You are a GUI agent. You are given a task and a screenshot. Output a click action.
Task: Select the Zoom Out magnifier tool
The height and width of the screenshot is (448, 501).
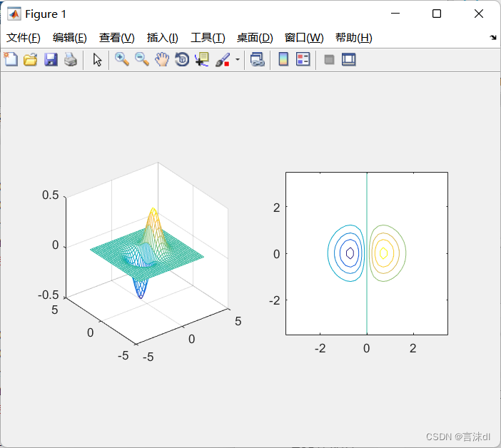coord(142,60)
